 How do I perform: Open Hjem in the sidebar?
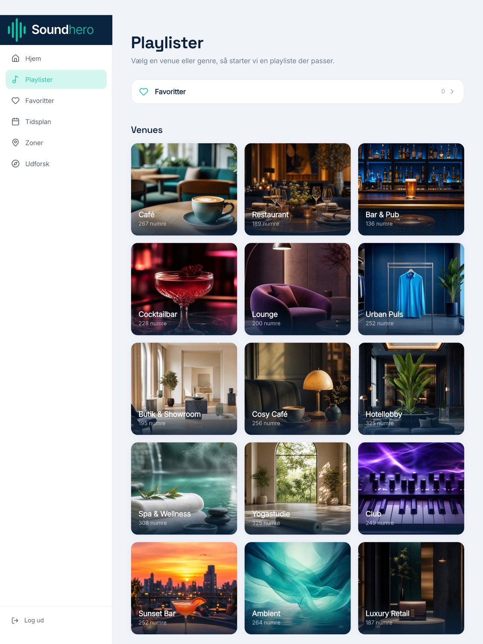56,58
